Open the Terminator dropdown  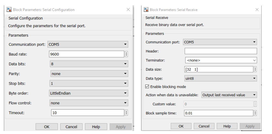click(221, 60)
